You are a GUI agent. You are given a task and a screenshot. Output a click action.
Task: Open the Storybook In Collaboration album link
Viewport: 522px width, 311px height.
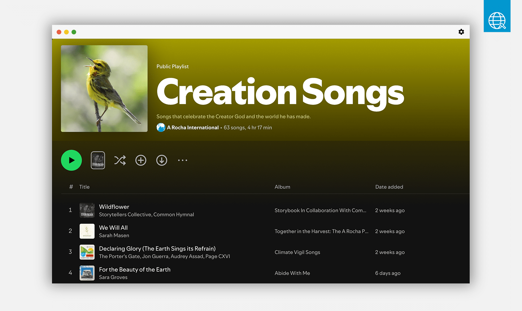pos(320,210)
